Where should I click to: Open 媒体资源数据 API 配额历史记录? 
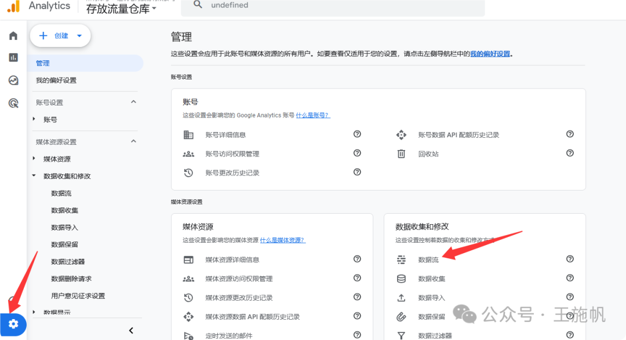(x=252, y=317)
